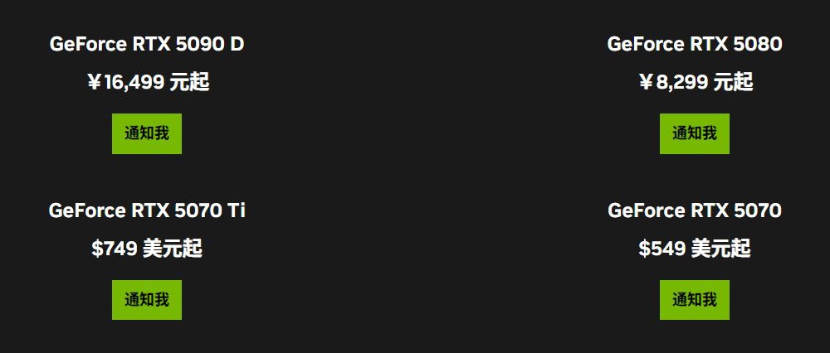Click dollar sign before 549
The image size is (830, 353).
click(644, 249)
